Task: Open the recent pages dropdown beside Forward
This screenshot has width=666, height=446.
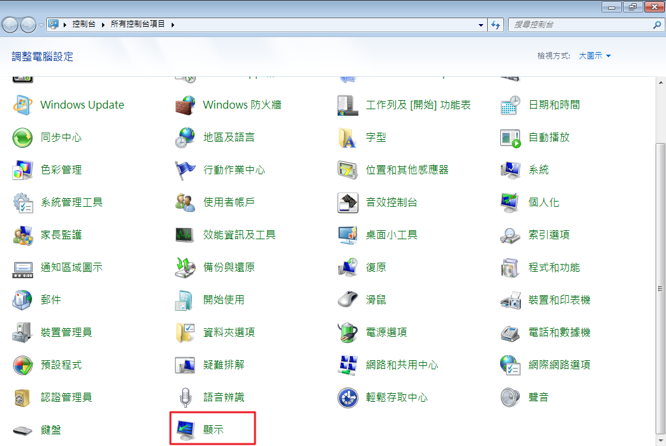Action: [x=41, y=25]
